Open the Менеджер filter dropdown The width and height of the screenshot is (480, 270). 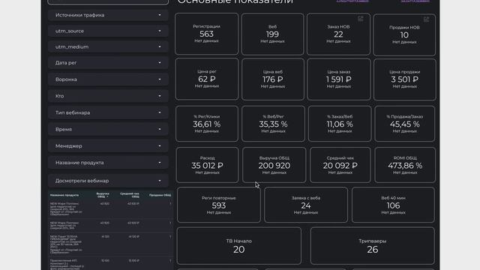coord(108,146)
